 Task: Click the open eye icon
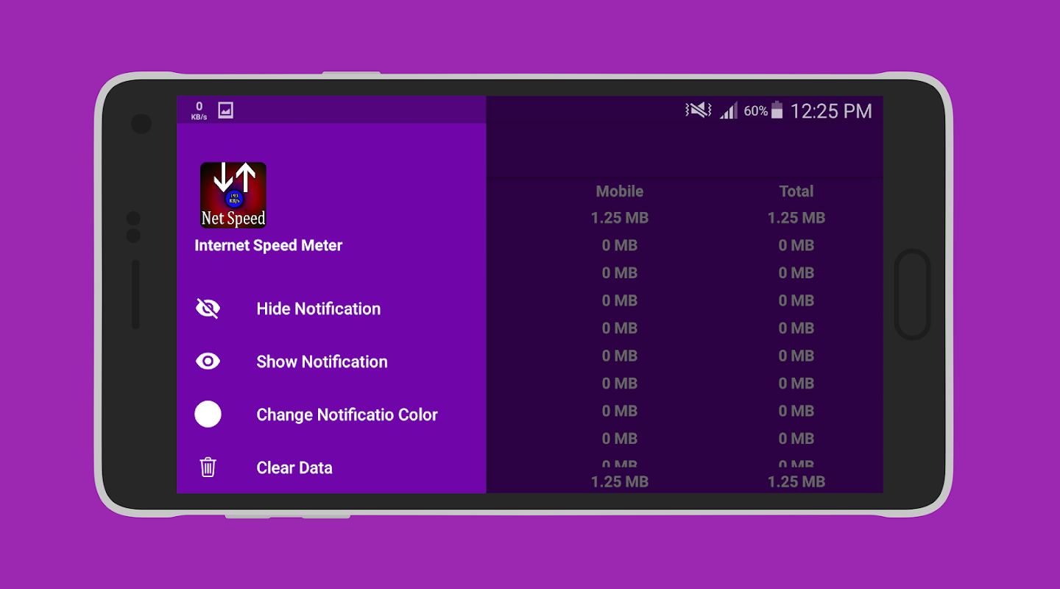pyautogui.click(x=208, y=361)
